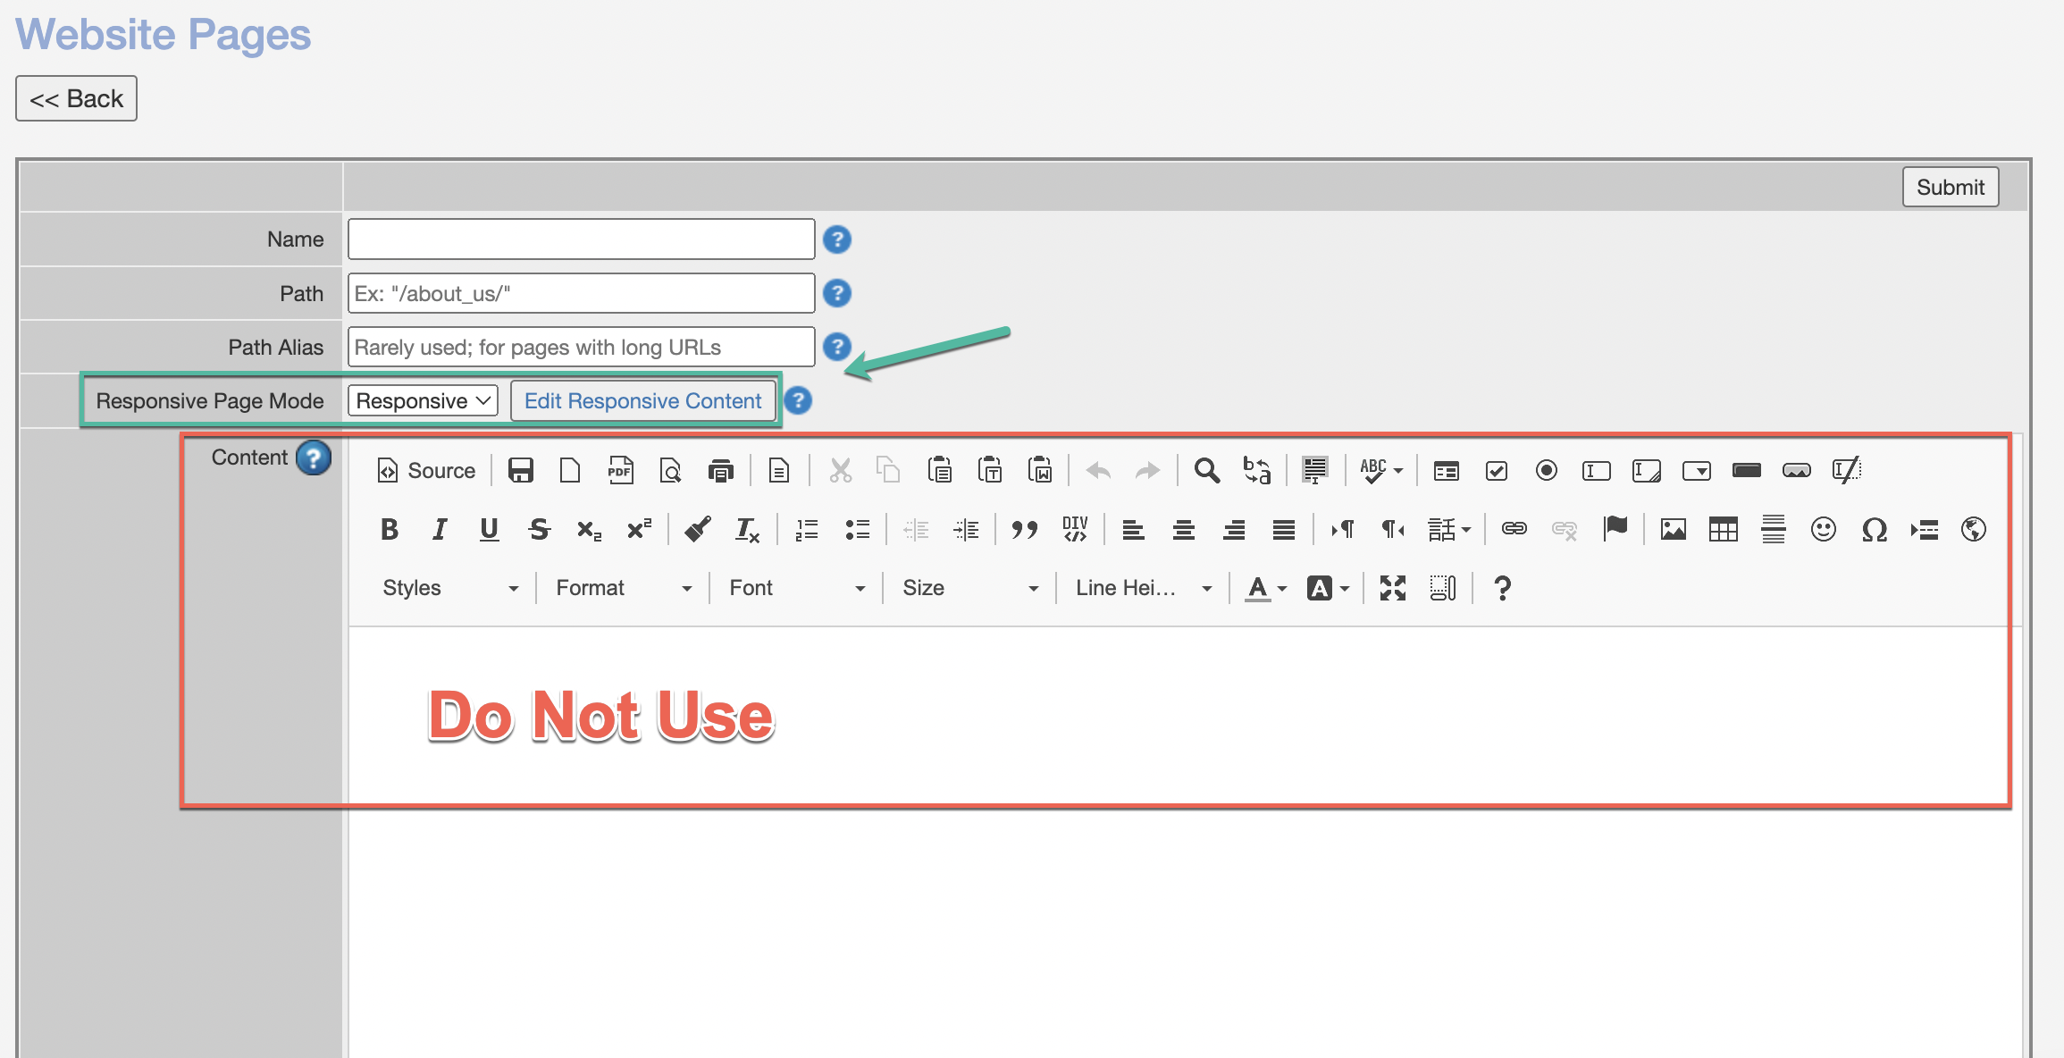Click the Smiley emoticon icon
This screenshot has height=1058, width=2064.
(1823, 530)
